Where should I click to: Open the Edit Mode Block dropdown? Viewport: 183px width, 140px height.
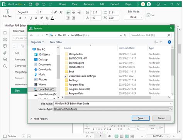pos(134,17)
